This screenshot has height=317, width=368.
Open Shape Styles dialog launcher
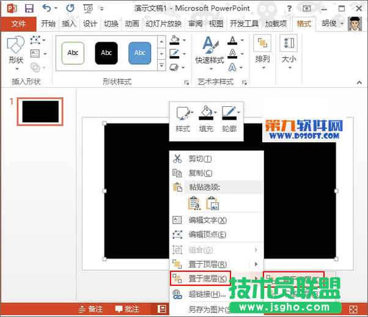click(187, 82)
